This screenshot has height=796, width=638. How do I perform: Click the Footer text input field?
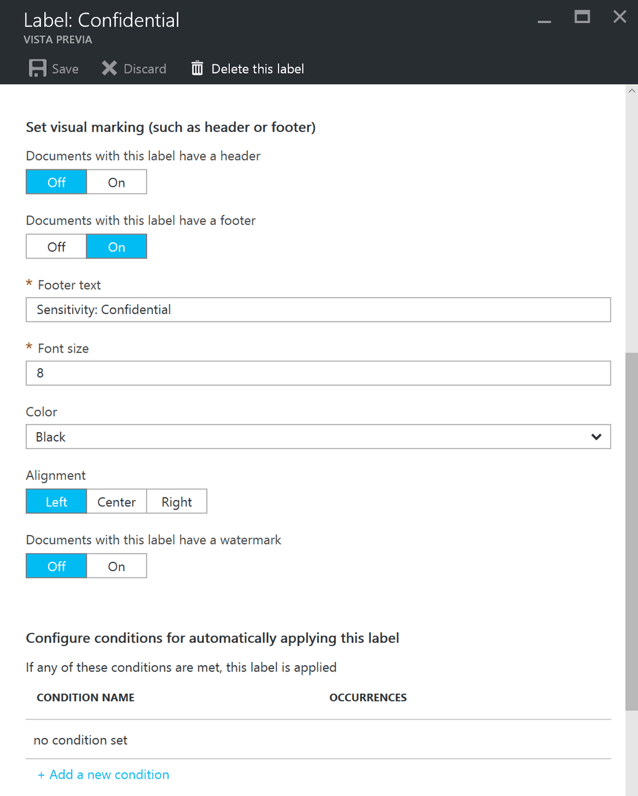318,310
